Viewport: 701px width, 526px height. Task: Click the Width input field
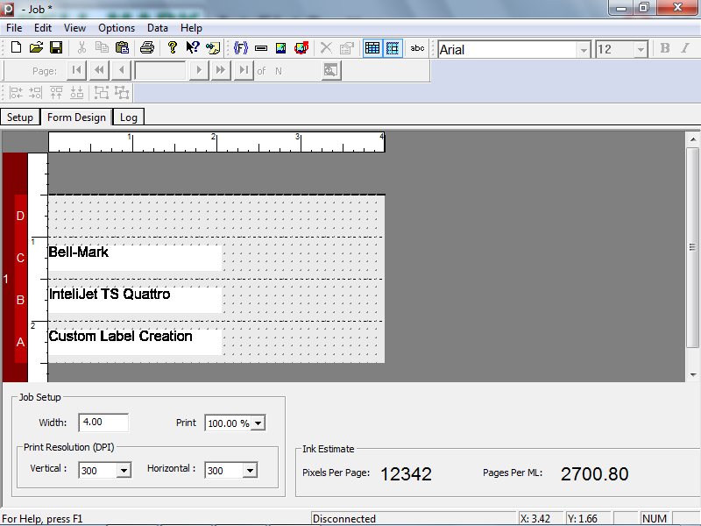pyautogui.click(x=103, y=423)
